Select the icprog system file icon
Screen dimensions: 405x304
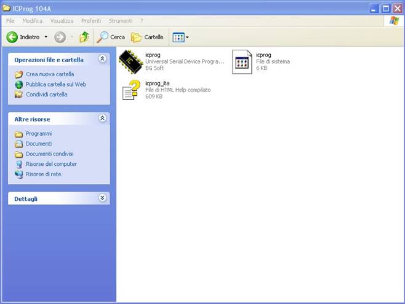242,62
